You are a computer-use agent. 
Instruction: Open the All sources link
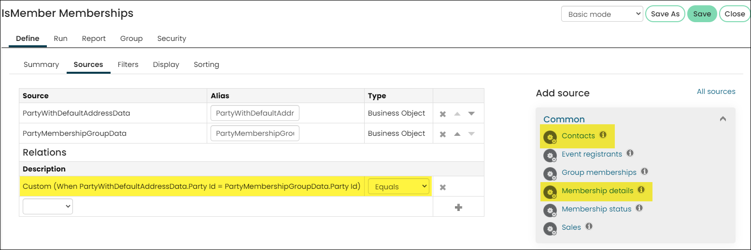pyautogui.click(x=716, y=92)
